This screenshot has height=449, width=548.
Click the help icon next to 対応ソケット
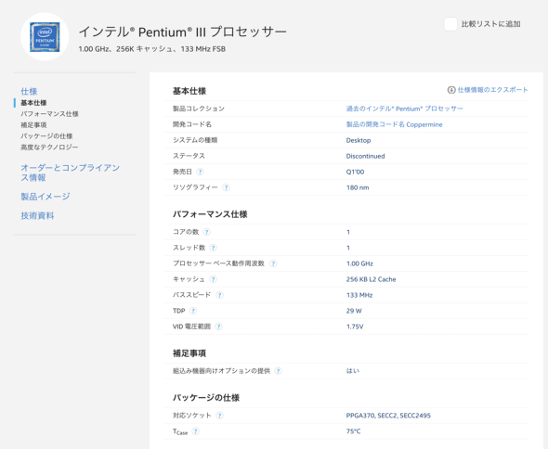(x=219, y=416)
